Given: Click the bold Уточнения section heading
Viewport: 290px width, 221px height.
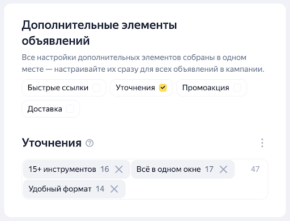Looking at the screenshot, I should [x=52, y=143].
